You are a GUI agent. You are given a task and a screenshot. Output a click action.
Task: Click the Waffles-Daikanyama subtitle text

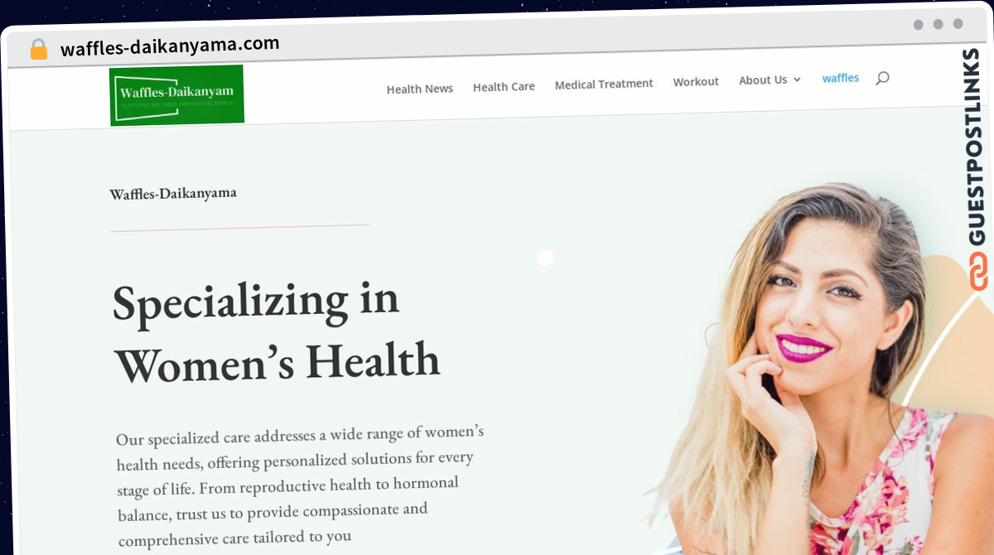point(173,194)
